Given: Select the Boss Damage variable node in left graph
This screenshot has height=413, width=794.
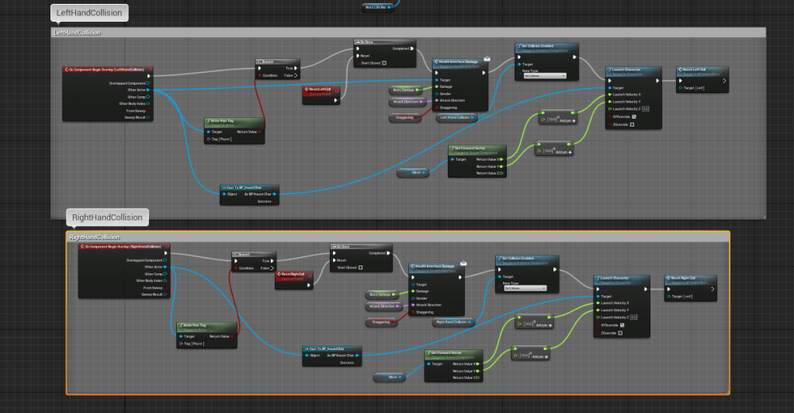Looking at the screenshot, I should [x=407, y=90].
